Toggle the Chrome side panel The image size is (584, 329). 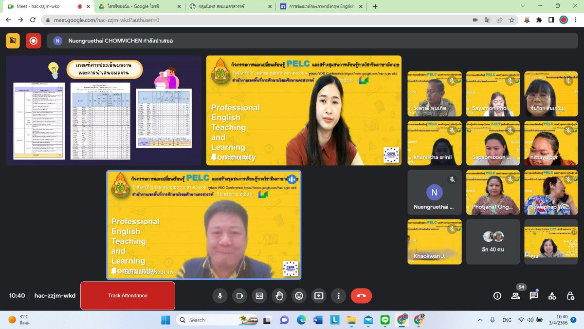coord(551,20)
